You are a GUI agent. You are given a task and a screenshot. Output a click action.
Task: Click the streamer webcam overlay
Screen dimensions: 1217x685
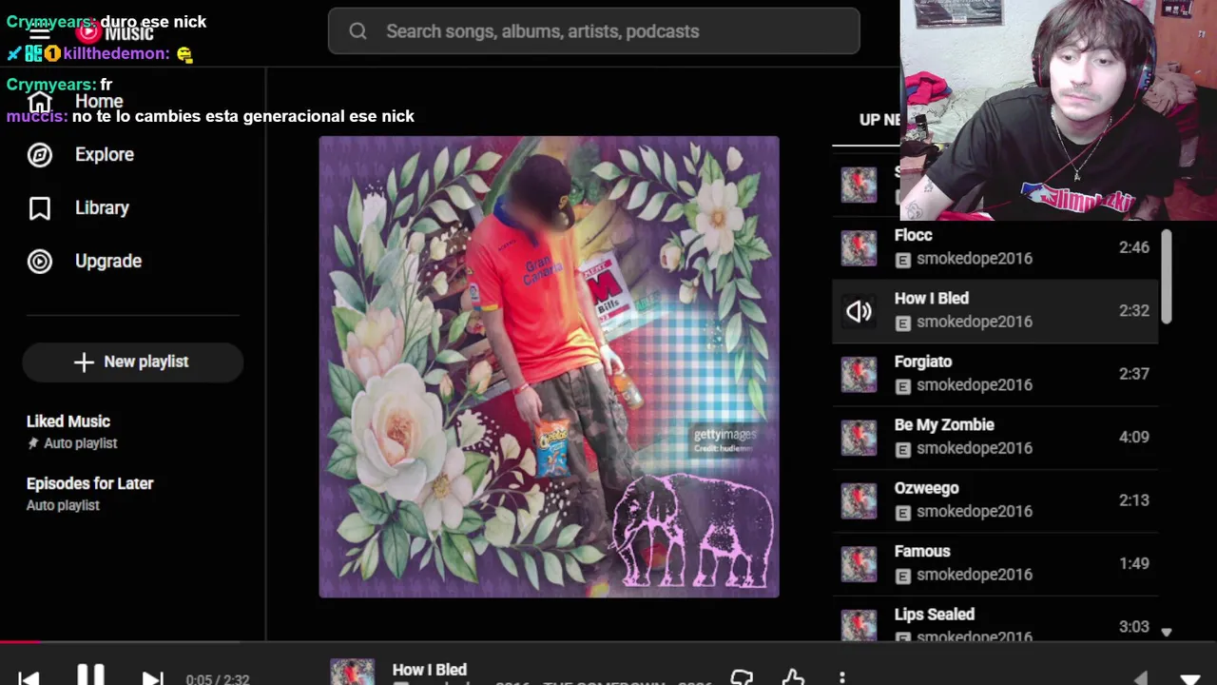(1058, 110)
